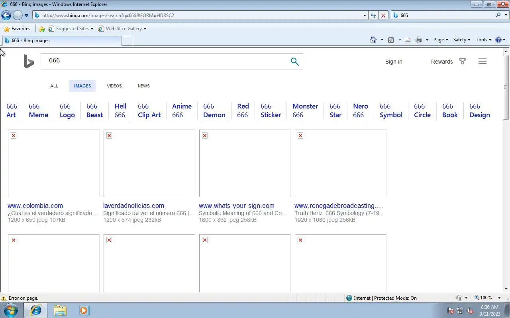Image resolution: width=510 pixels, height=318 pixels.
Task: Open the Rewards link
Action: (x=442, y=62)
